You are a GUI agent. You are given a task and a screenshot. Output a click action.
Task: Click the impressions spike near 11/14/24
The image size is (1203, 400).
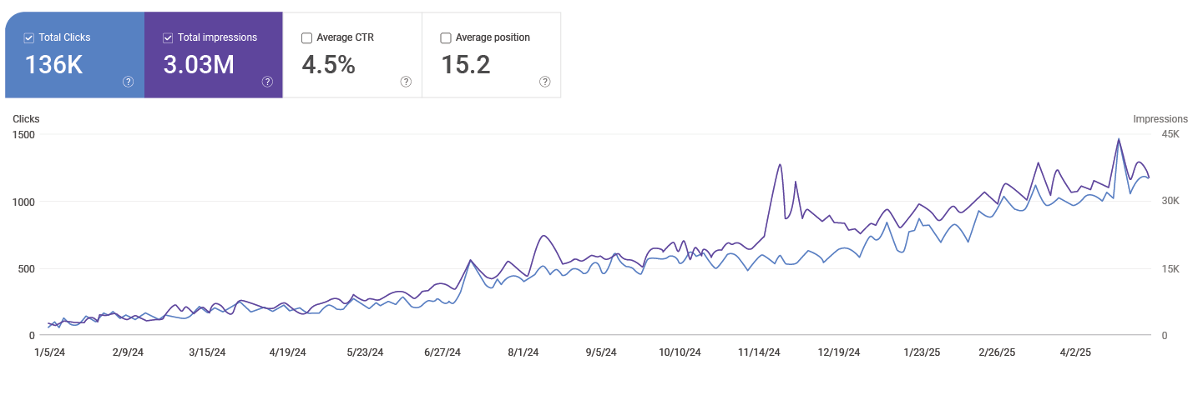[x=780, y=165]
